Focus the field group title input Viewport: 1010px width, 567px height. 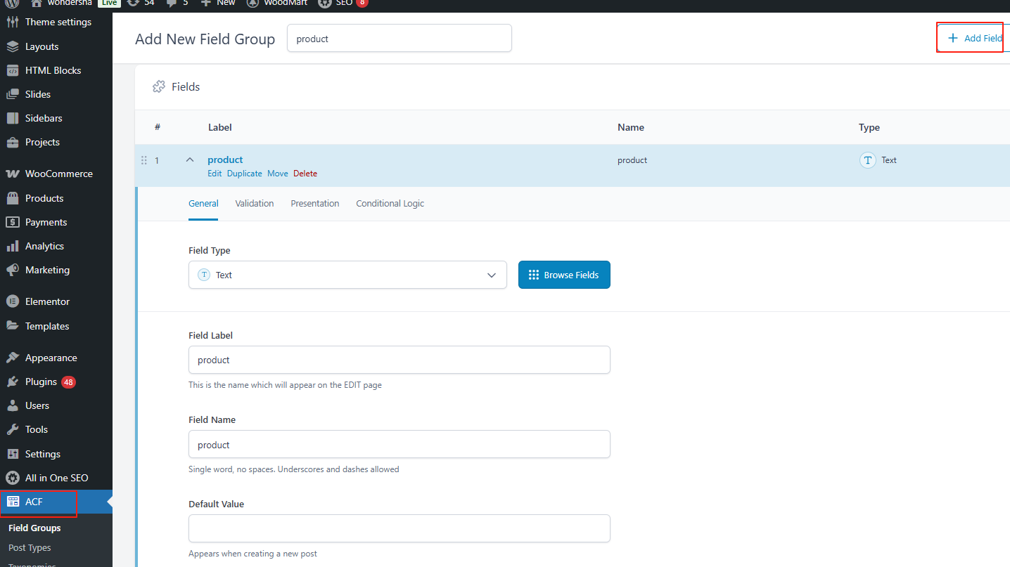399,39
